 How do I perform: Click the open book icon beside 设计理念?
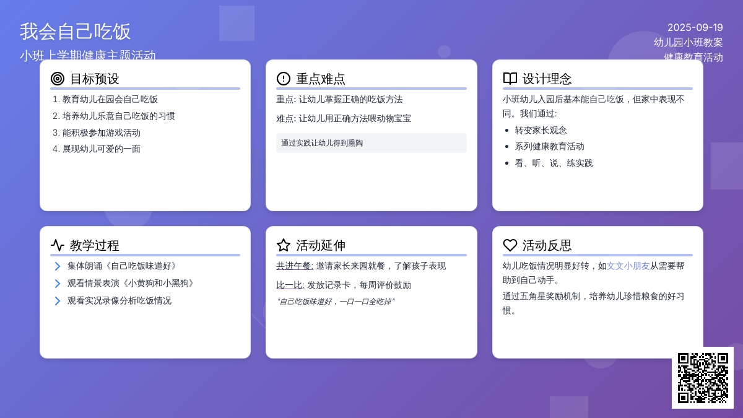coord(510,79)
